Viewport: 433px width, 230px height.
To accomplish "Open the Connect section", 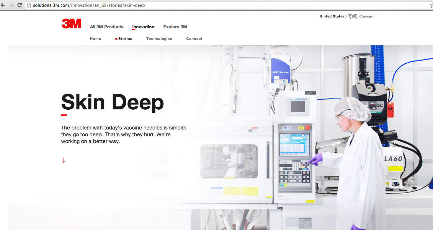I will pyautogui.click(x=194, y=38).
